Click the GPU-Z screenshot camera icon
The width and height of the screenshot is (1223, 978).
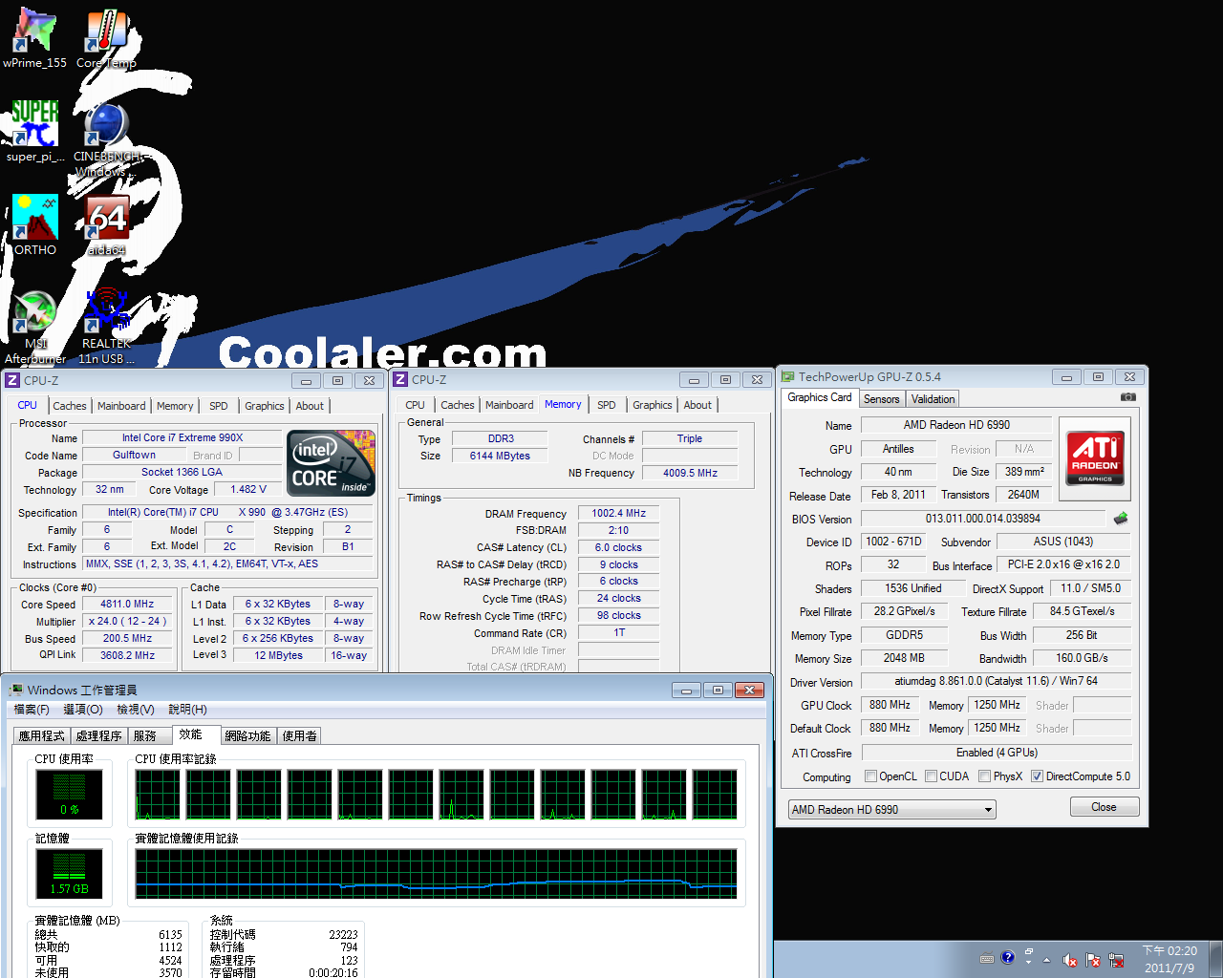tap(1128, 397)
